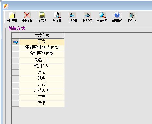Click the row selector beside 汇票
152x124 pixels.
(x=16, y=42)
